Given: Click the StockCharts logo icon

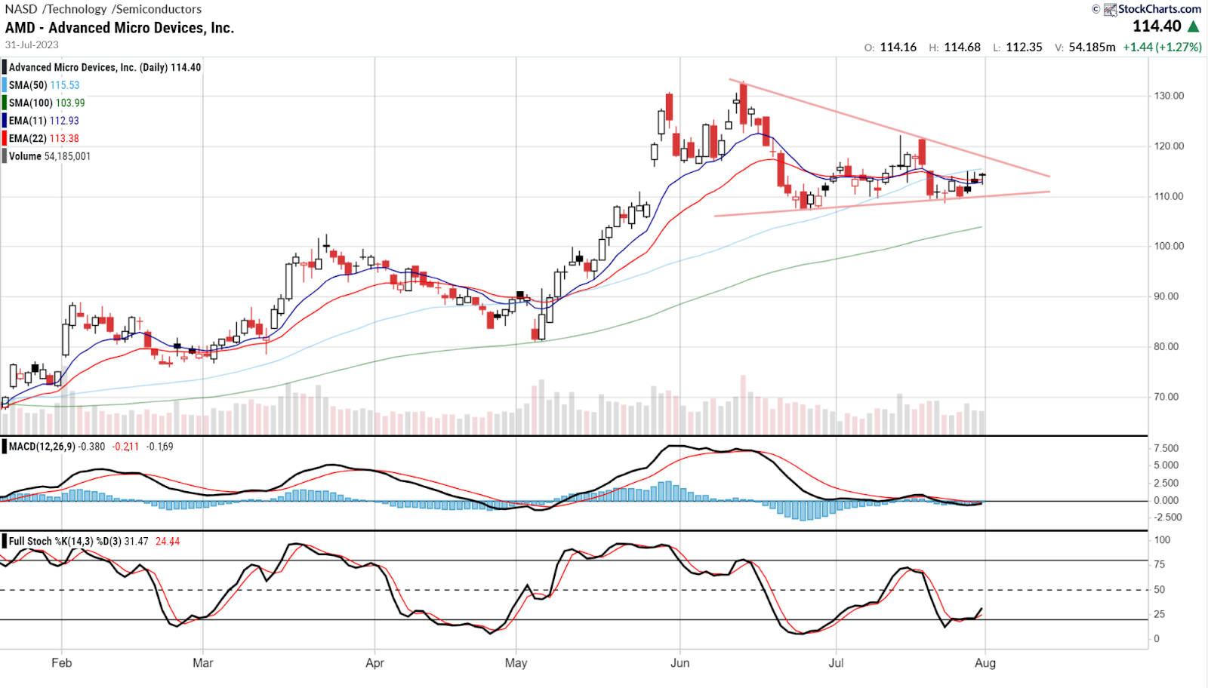Looking at the screenshot, I should point(1110,9).
